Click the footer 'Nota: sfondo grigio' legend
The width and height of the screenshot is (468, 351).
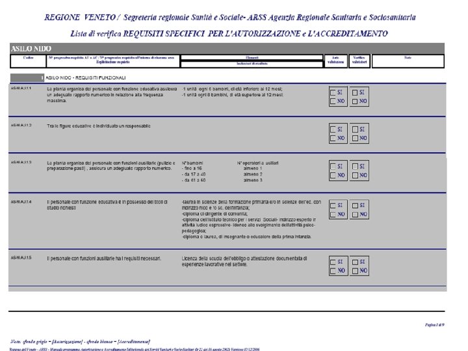click(80, 342)
